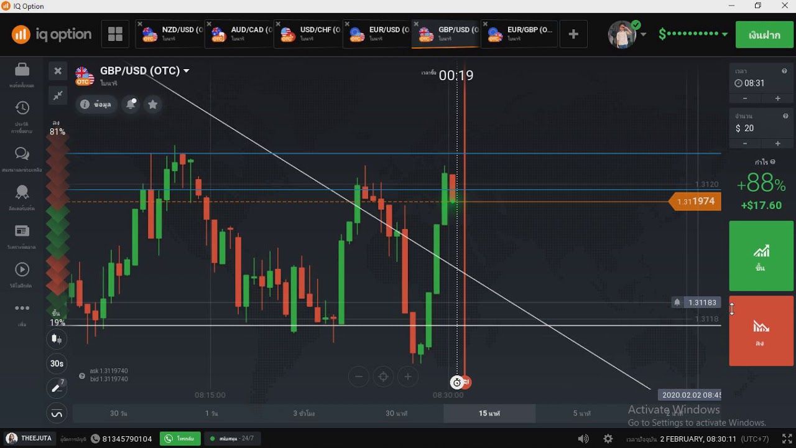Open drawing tools pencil icon
Image resolution: width=796 pixels, height=448 pixels.
pos(57,388)
